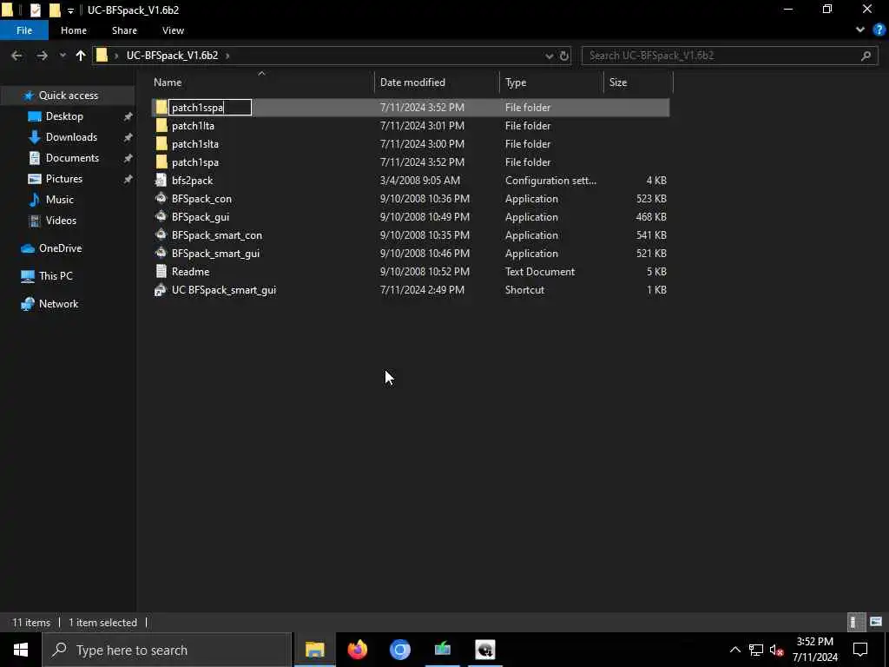
Task: Sort by the Type column header
Action: click(516, 83)
